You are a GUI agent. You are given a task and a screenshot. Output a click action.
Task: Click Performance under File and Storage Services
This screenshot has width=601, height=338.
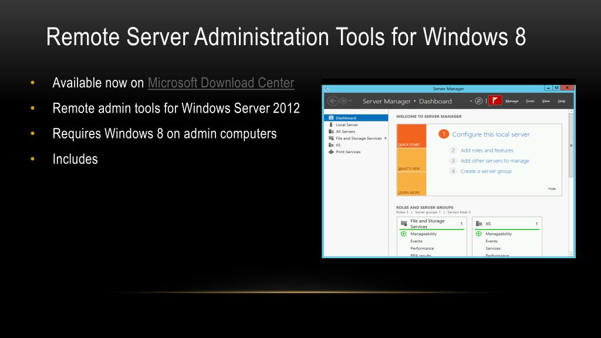point(422,248)
